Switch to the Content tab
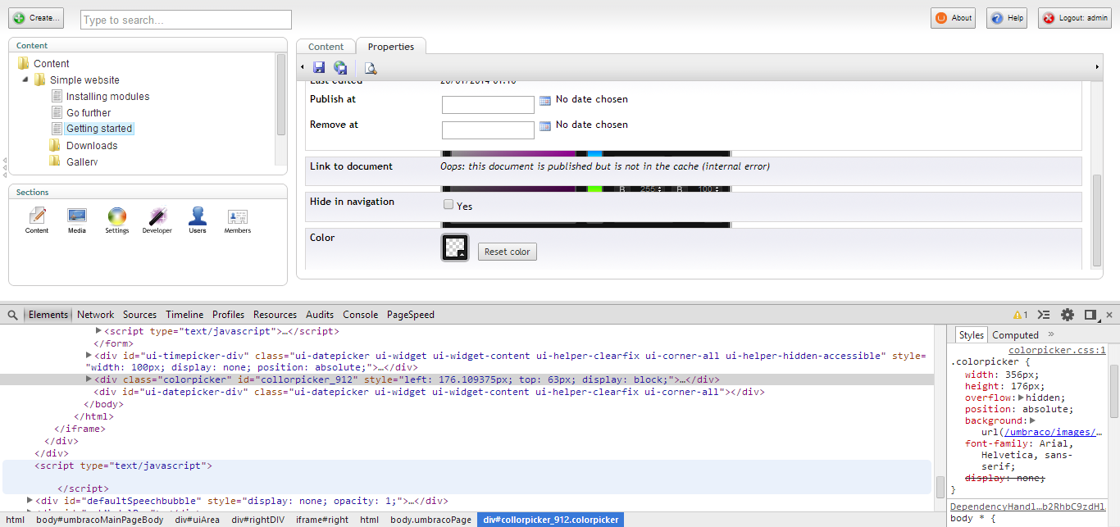The height and width of the screenshot is (527, 1120). click(x=326, y=47)
